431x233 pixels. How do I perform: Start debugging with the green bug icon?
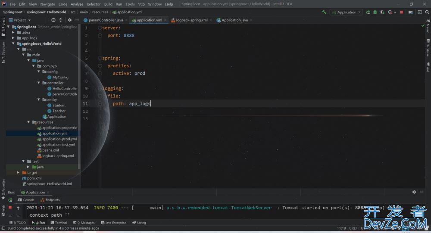click(x=375, y=12)
